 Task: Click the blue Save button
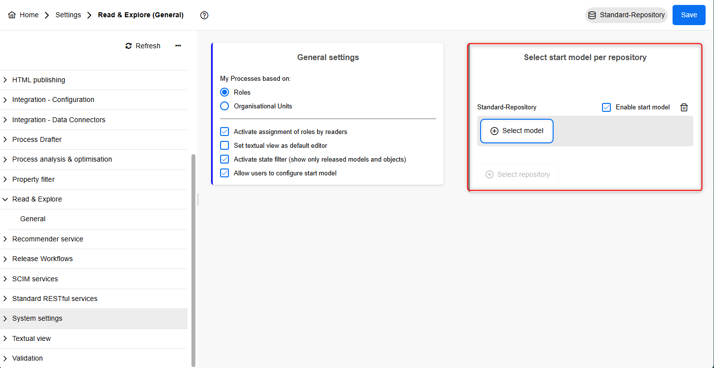(689, 15)
